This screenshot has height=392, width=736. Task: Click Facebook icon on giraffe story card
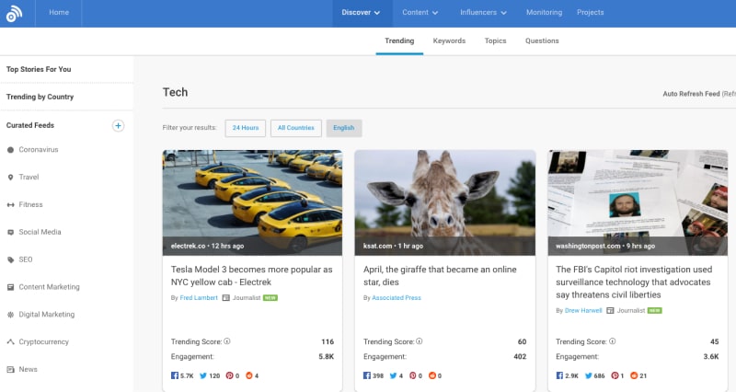367,375
